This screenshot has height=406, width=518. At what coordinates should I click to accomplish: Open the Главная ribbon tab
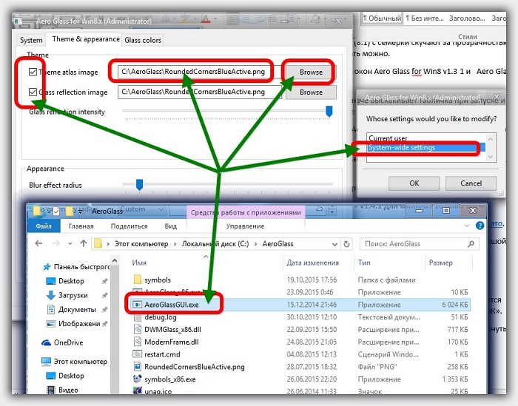click(81, 226)
